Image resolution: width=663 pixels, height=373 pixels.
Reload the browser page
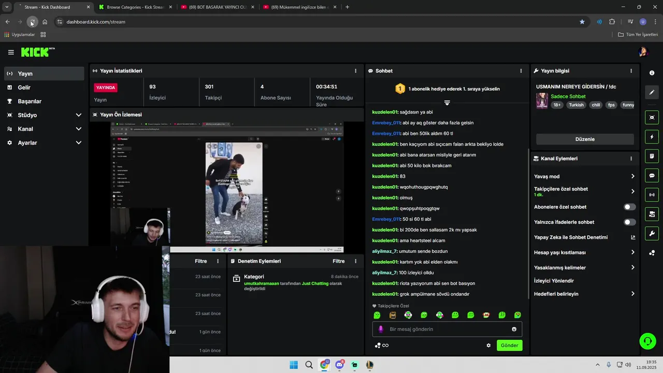(32, 22)
